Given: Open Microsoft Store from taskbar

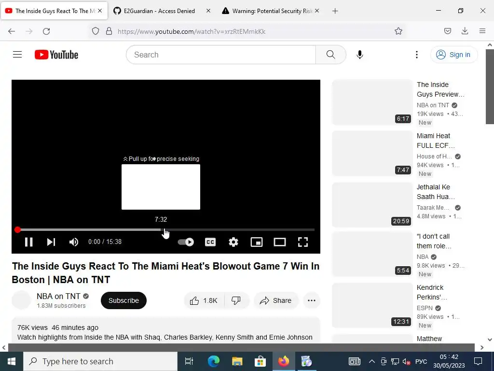Looking at the screenshot, I should 260,361.
